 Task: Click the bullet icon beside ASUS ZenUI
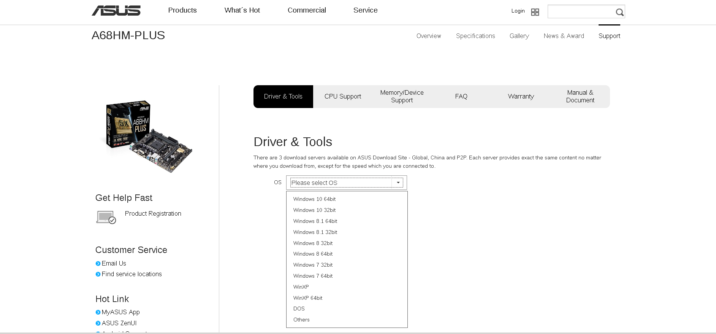(x=98, y=323)
